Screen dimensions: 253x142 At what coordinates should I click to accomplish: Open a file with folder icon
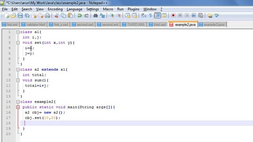coord(13,16)
